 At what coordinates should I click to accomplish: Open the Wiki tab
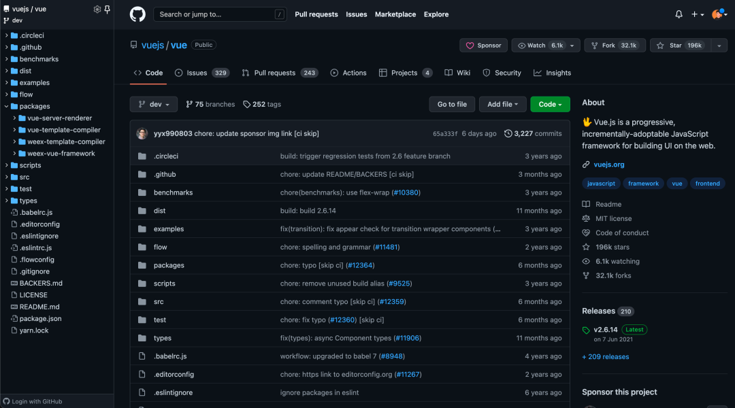[457, 73]
